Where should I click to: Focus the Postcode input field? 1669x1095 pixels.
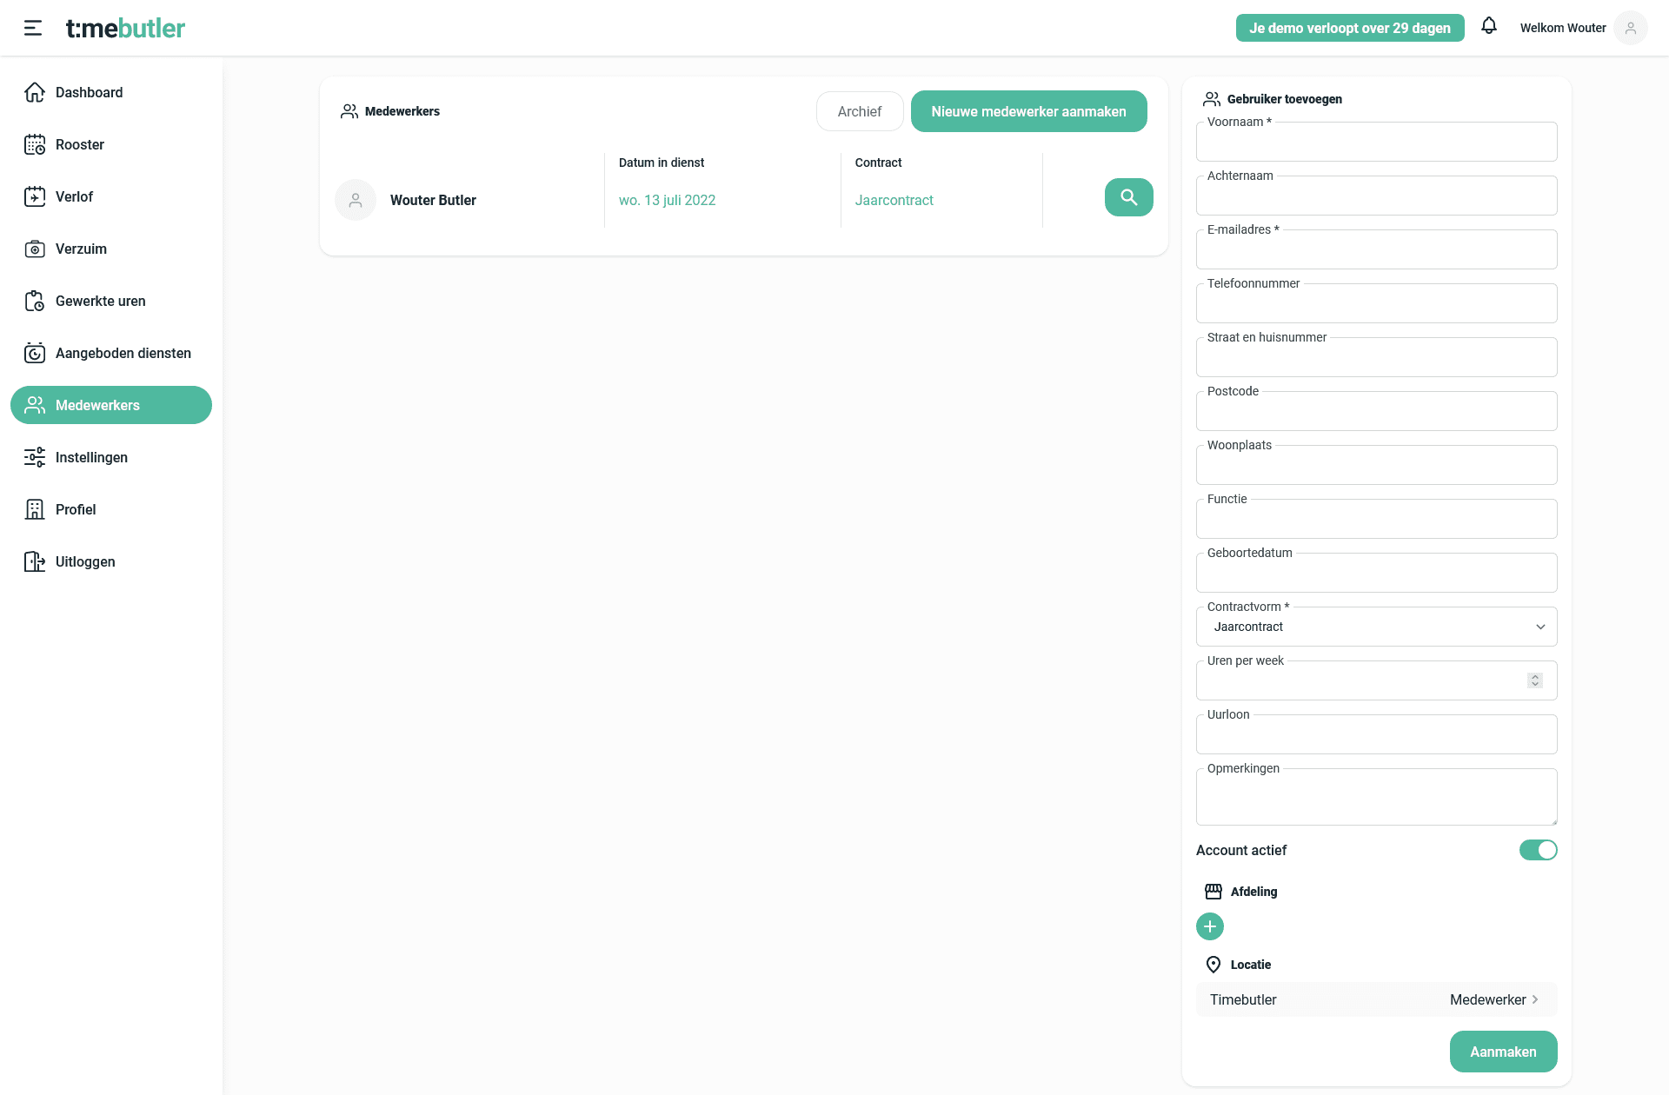click(x=1377, y=411)
